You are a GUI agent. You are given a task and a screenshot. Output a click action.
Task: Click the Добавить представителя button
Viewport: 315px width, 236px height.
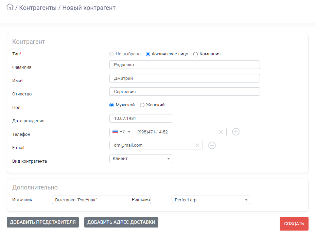43,222
